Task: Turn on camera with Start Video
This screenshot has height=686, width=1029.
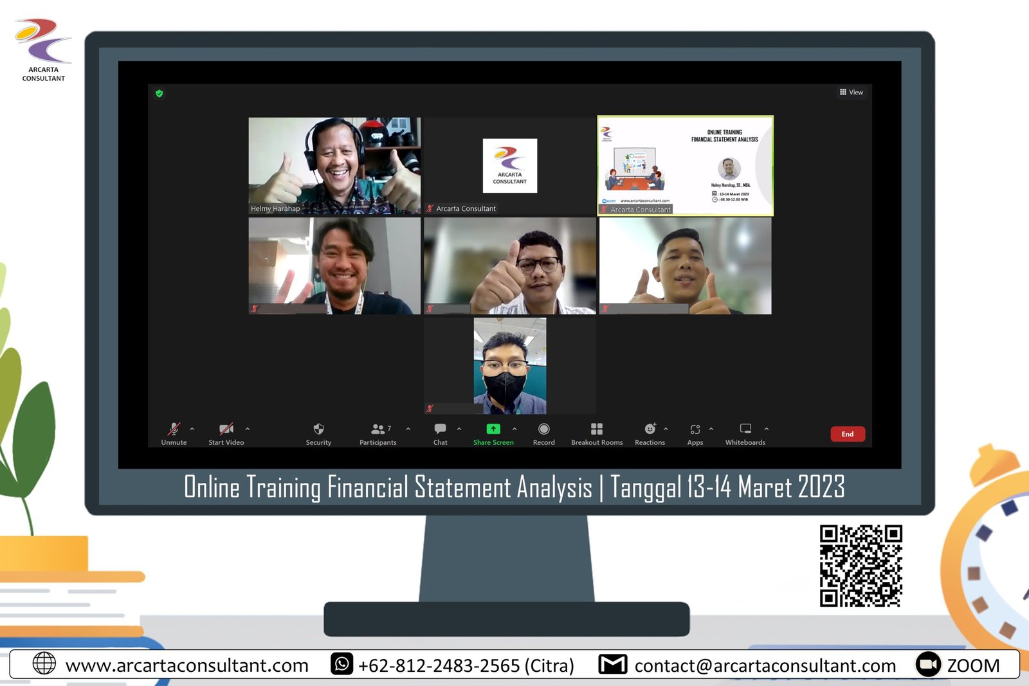Action: (x=226, y=429)
